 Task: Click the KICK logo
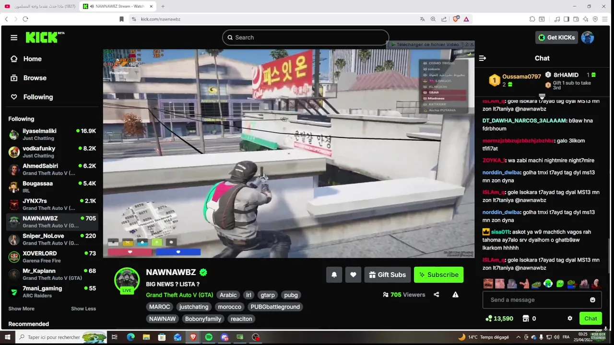click(45, 37)
